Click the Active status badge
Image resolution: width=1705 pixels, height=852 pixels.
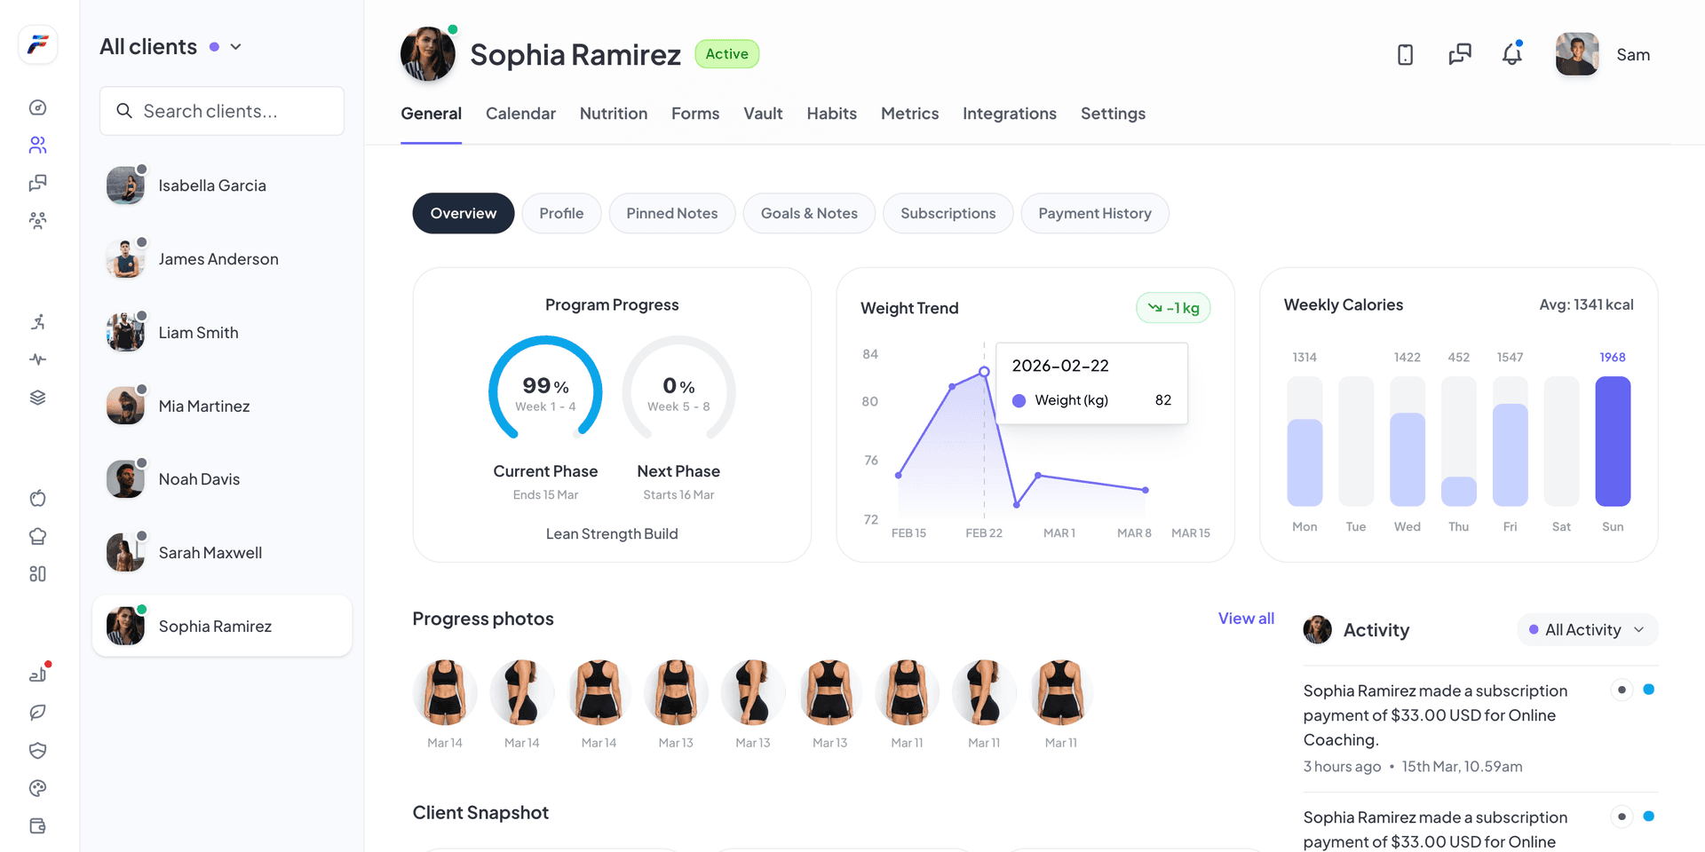coord(726,53)
